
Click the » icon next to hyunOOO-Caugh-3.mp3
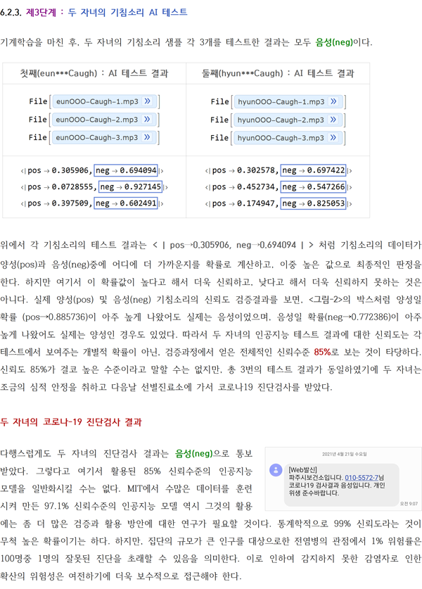tap(333, 137)
